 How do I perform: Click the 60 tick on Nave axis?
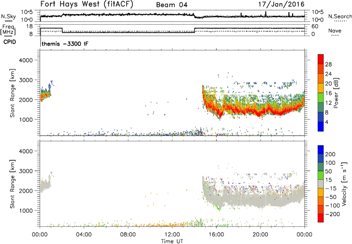tap(315, 26)
